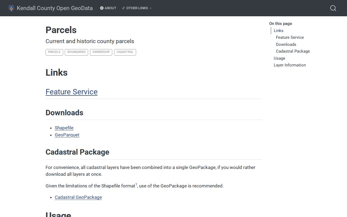Click the Parcels page title

(61, 30)
